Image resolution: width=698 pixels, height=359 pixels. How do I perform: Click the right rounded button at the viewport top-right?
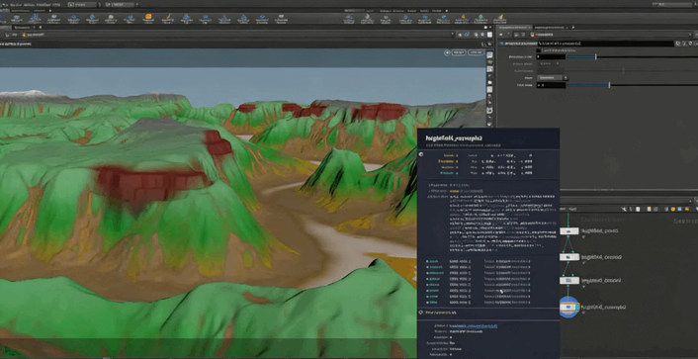(476, 52)
